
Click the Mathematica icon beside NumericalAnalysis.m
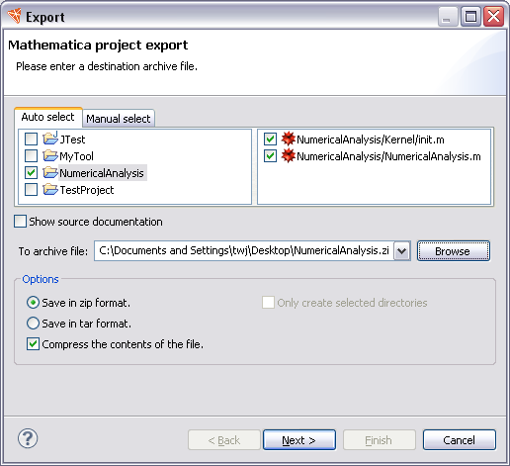point(288,155)
